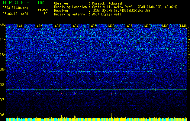Click the 1440 time marker

pos(183,26)
